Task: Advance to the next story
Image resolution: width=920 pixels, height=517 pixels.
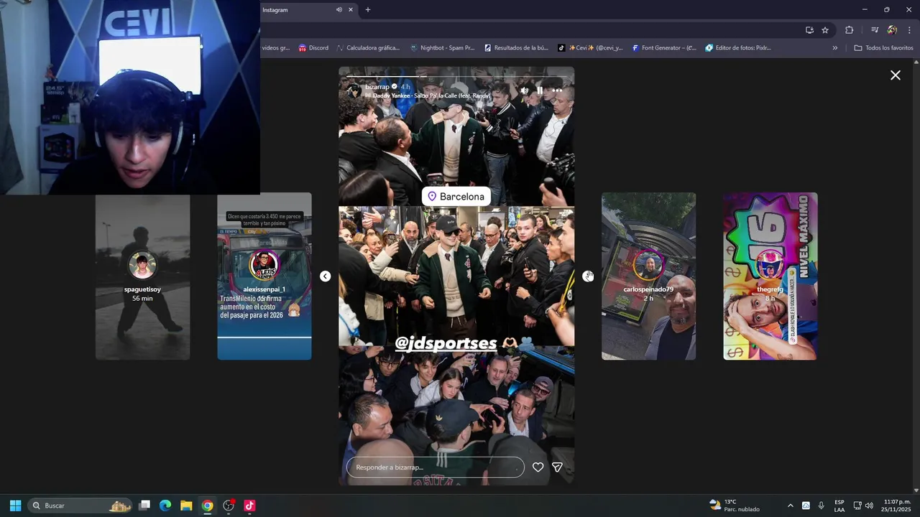Action: pyautogui.click(x=588, y=276)
